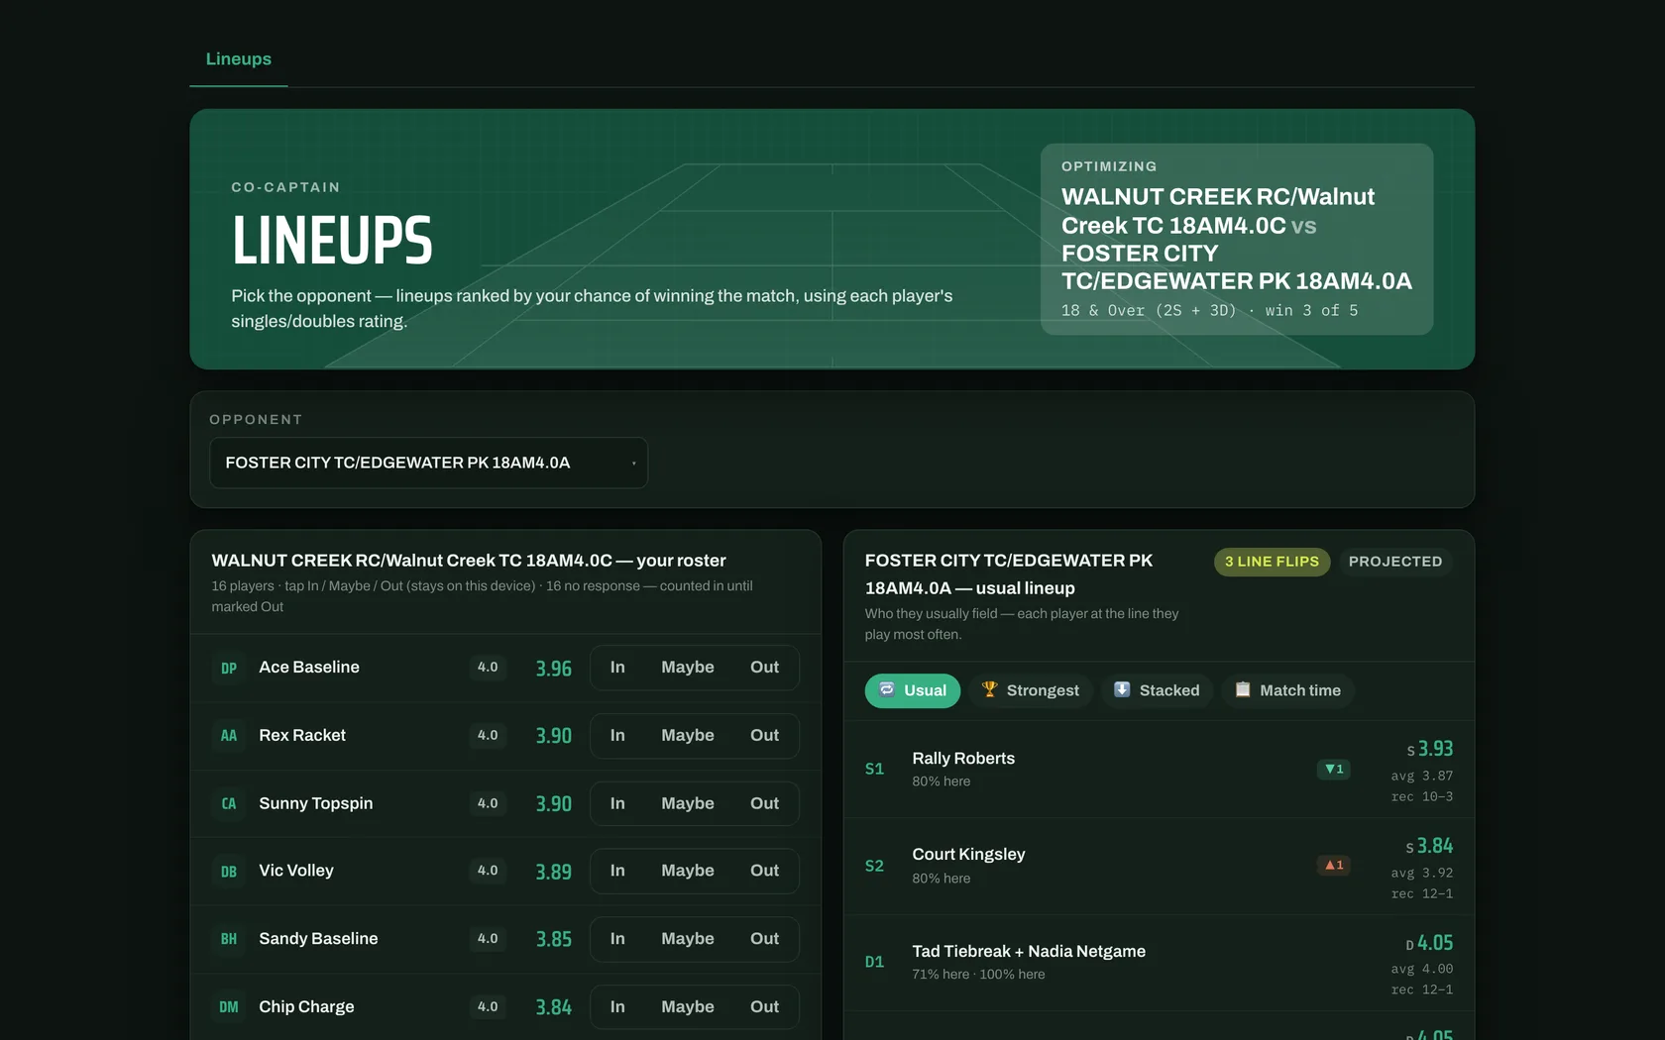Select the S1 line label
The height and width of the screenshot is (1040, 1665).
[874, 770]
